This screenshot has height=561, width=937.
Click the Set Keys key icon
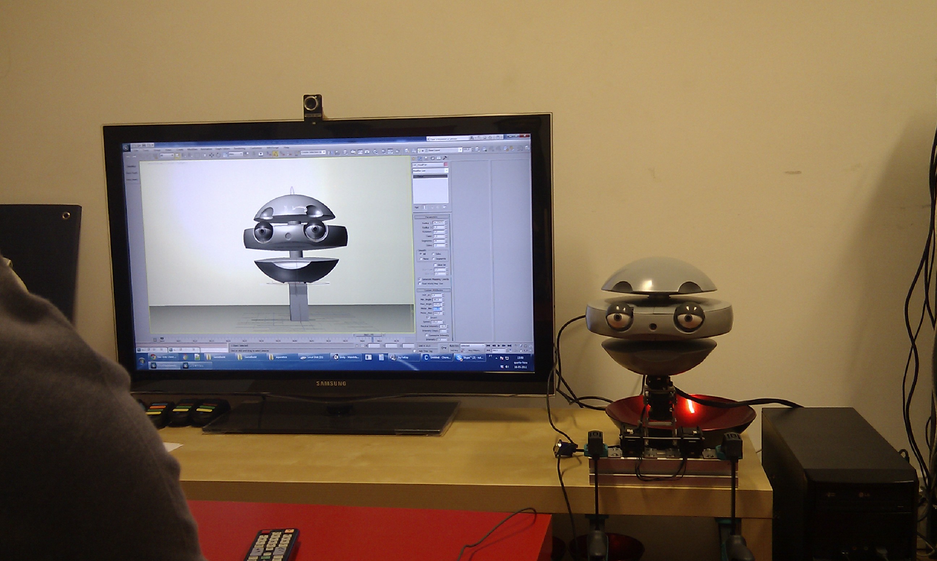pos(444,348)
